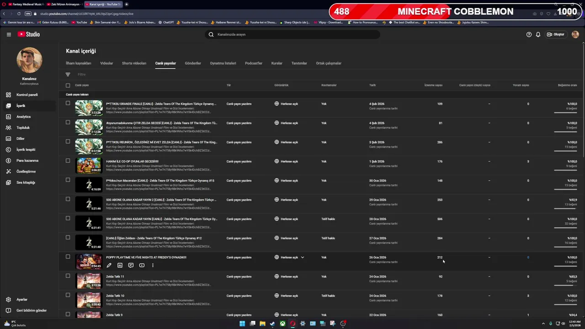Open comments icon on Poppy Playtime row
The image size is (585, 329).
(131, 265)
